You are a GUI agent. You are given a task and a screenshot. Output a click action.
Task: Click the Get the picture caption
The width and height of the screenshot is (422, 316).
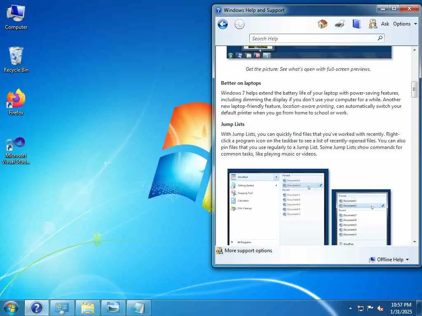tap(308, 69)
